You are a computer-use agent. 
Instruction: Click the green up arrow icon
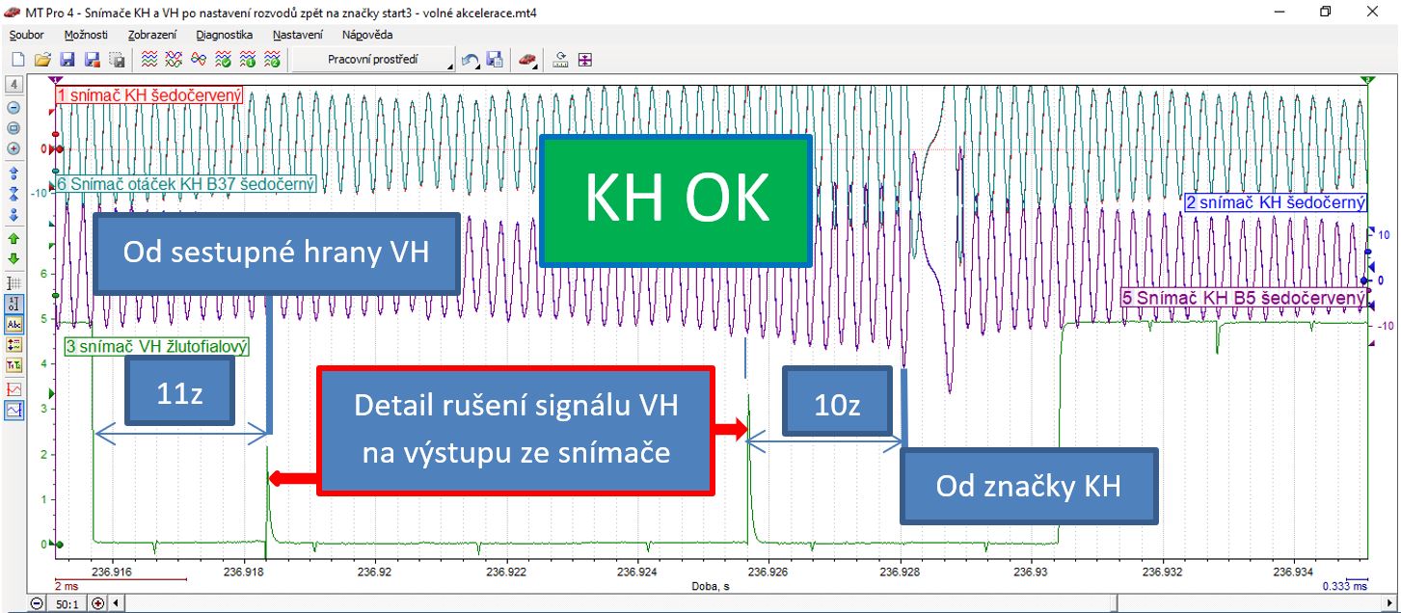14,238
